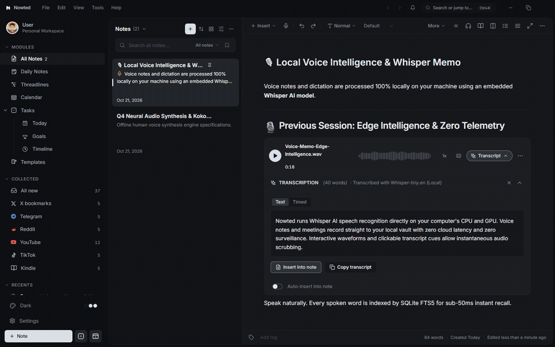Screen dimensions: 555x347
Task: Collapse the RECENTS section
Action: [x=7, y=285]
